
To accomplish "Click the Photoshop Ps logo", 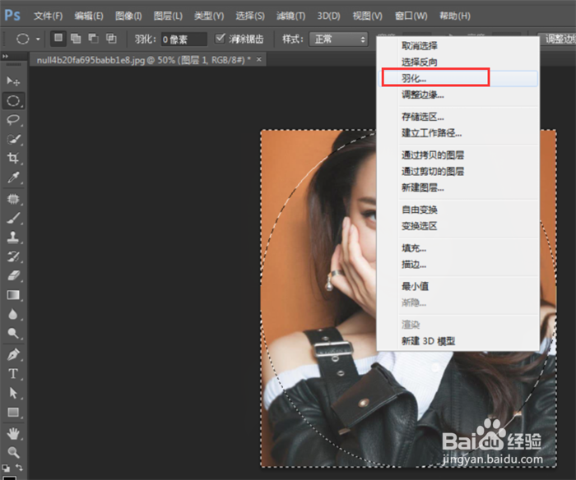I will coord(12,16).
